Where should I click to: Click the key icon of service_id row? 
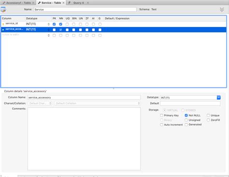[3, 24]
